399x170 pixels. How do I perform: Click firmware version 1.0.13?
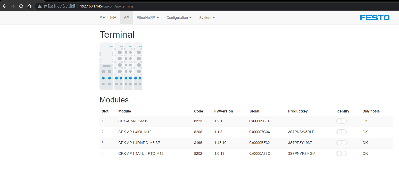pyautogui.click(x=219, y=153)
